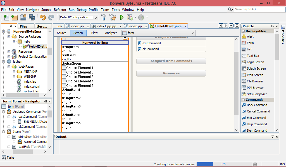Image resolution: width=286 pixels, height=167 pixels.
Task: Expand the okCommand node in the Navigator
Action: point(9,127)
